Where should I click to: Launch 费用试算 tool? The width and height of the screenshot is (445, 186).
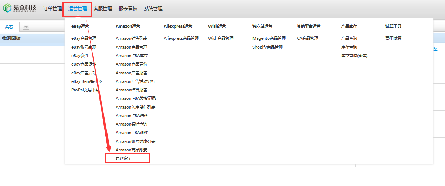coord(393,39)
